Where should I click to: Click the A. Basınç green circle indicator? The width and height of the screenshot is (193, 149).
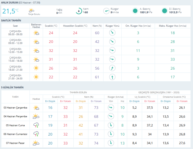coord(135,11)
